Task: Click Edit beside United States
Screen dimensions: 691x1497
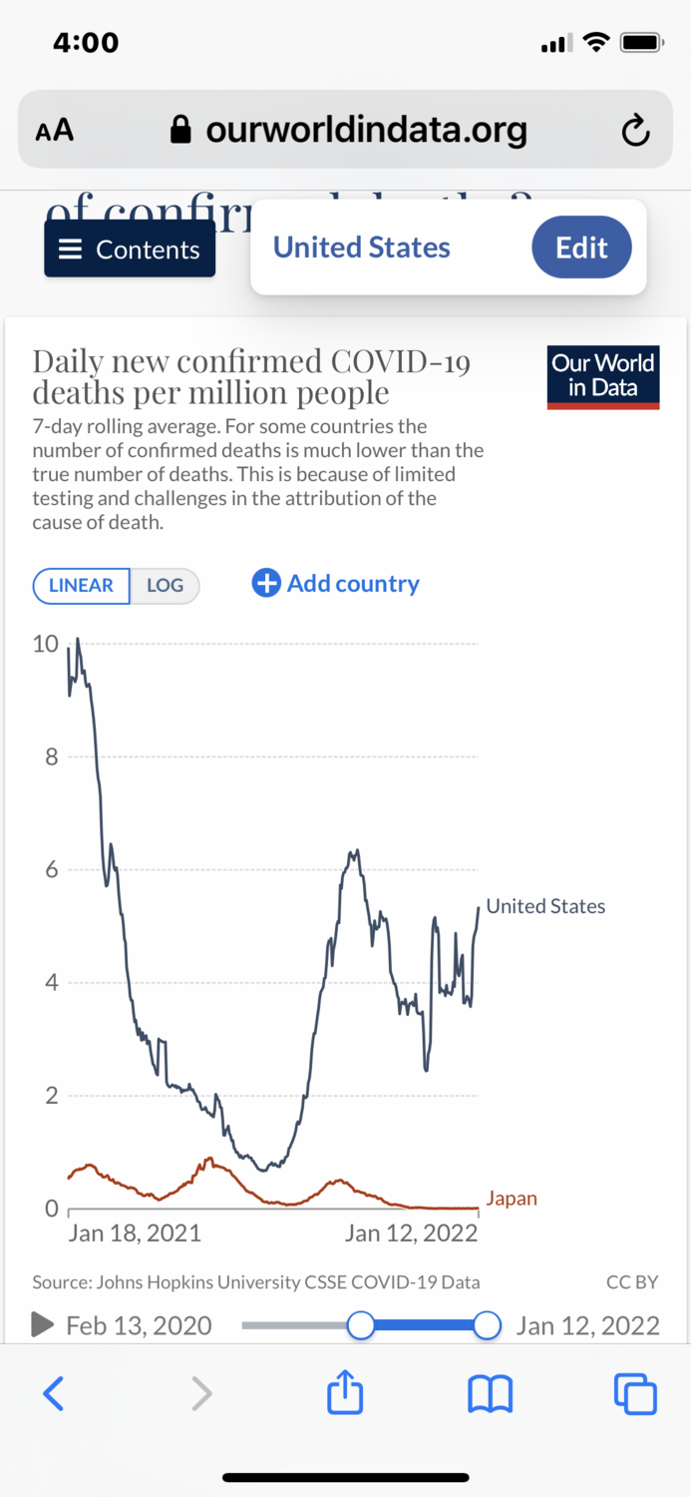Action: pyautogui.click(x=581, y=248)
